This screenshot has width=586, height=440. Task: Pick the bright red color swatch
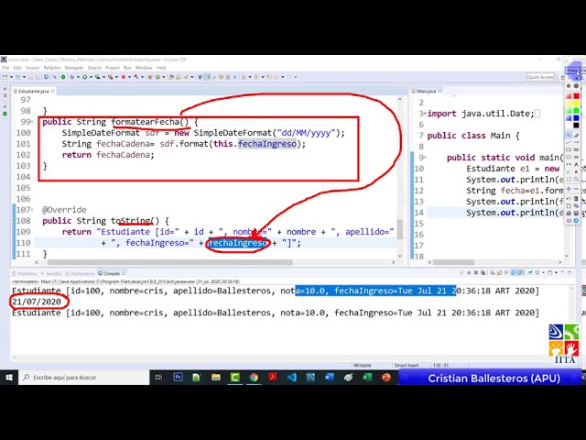point(576,96)
